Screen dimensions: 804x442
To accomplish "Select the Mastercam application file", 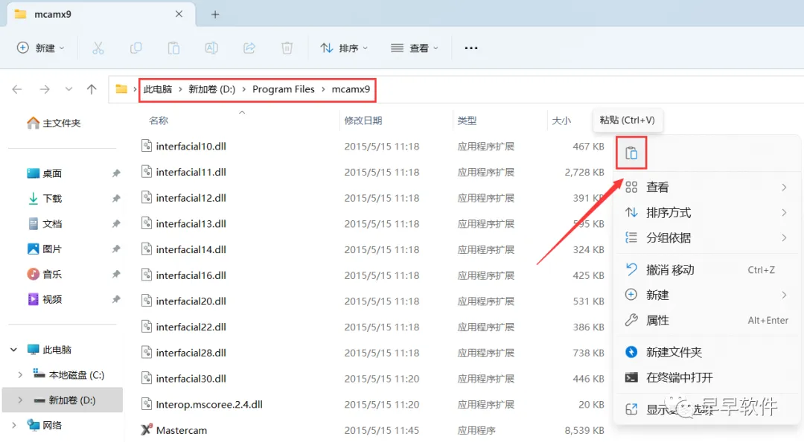I will 182,430.
